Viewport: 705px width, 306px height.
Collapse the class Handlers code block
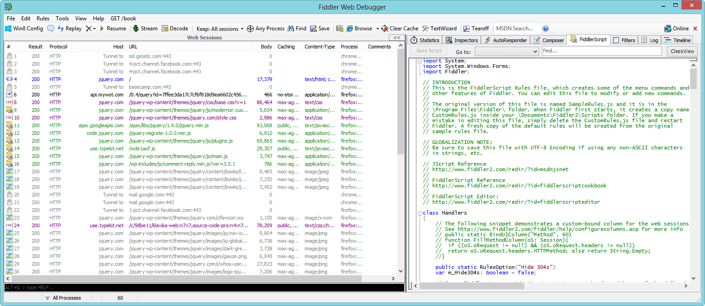pos(419,213)
